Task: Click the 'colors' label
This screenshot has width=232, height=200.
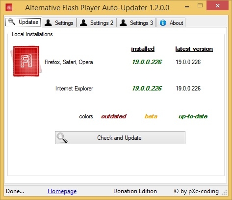Action: click(x=86, y=116)
